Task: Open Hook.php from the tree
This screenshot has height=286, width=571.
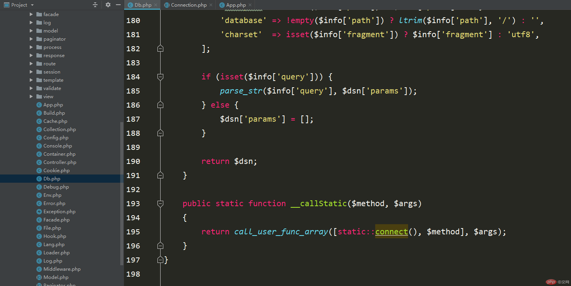Action: (x=54, y=236)
